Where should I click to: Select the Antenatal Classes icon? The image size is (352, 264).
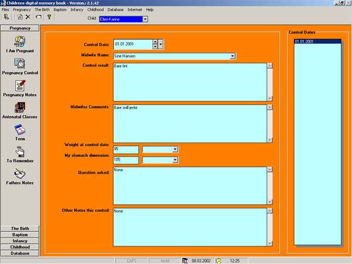tap(20, 108)
